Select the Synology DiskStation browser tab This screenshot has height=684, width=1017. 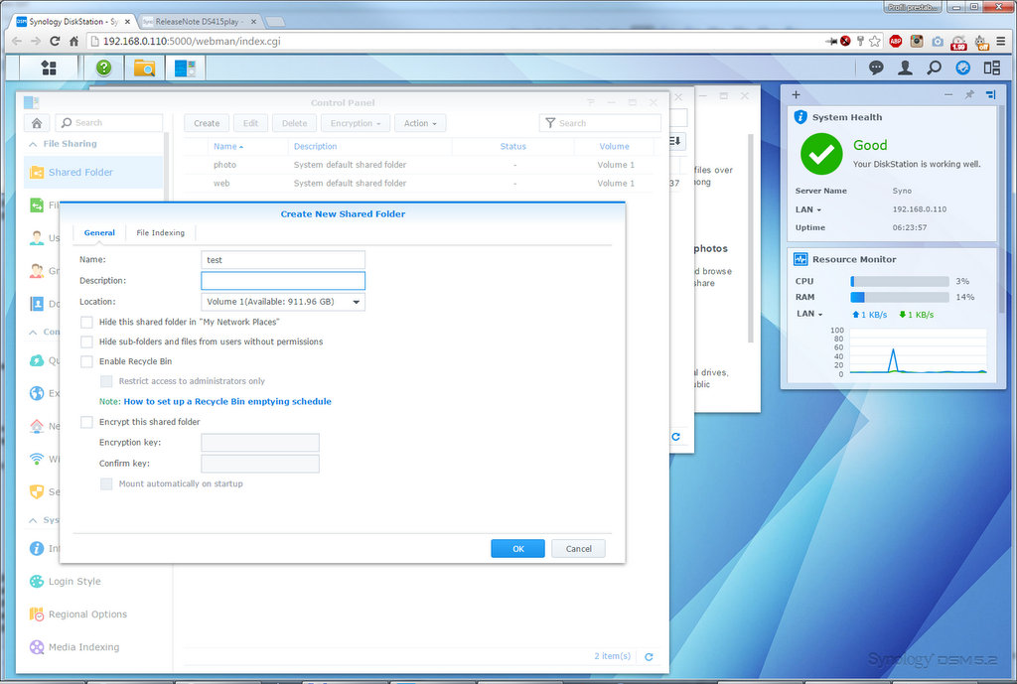[x=73, y=22]
